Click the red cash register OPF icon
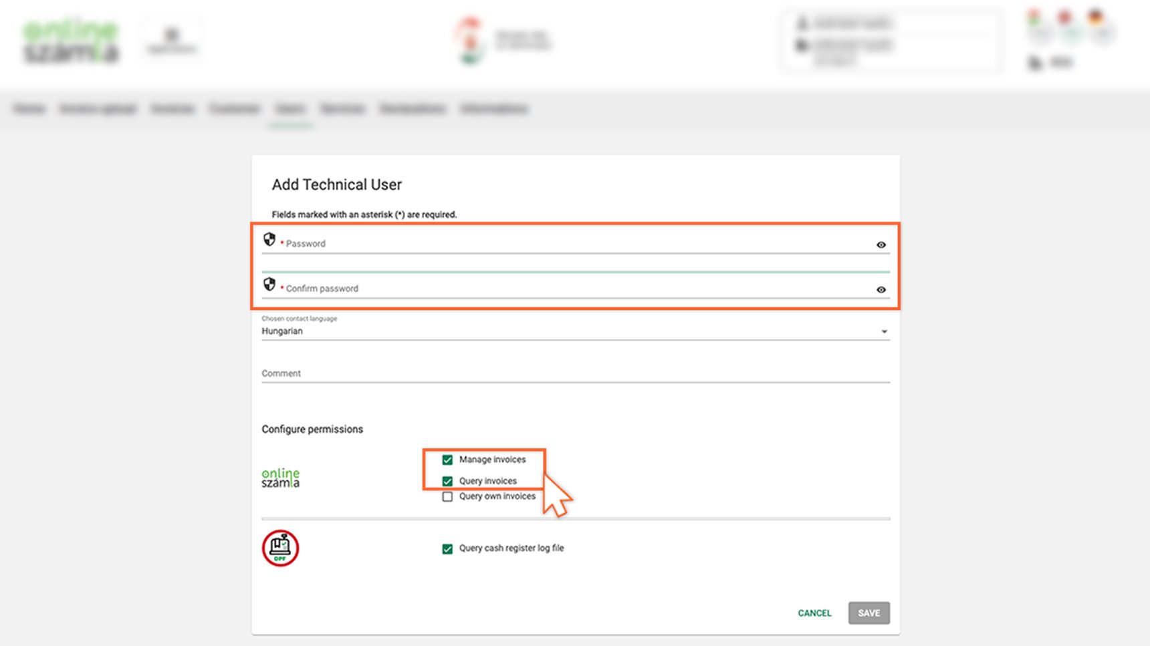Viewport: 1150px width, 646px height. 280,548
